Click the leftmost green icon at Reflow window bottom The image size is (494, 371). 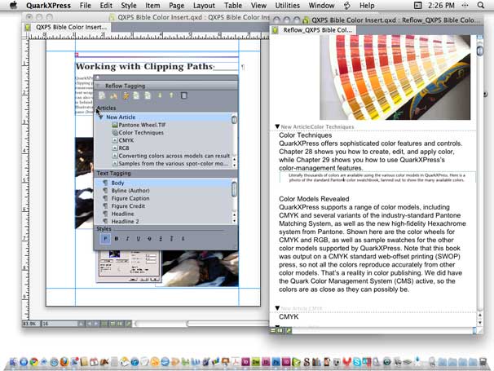pyautogui.click(x=273, y=330)
